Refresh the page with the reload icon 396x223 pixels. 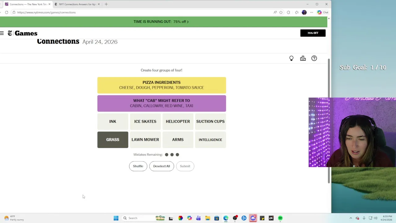click(6, 12)
